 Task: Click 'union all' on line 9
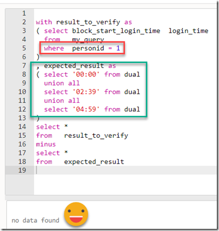point(62,83)
